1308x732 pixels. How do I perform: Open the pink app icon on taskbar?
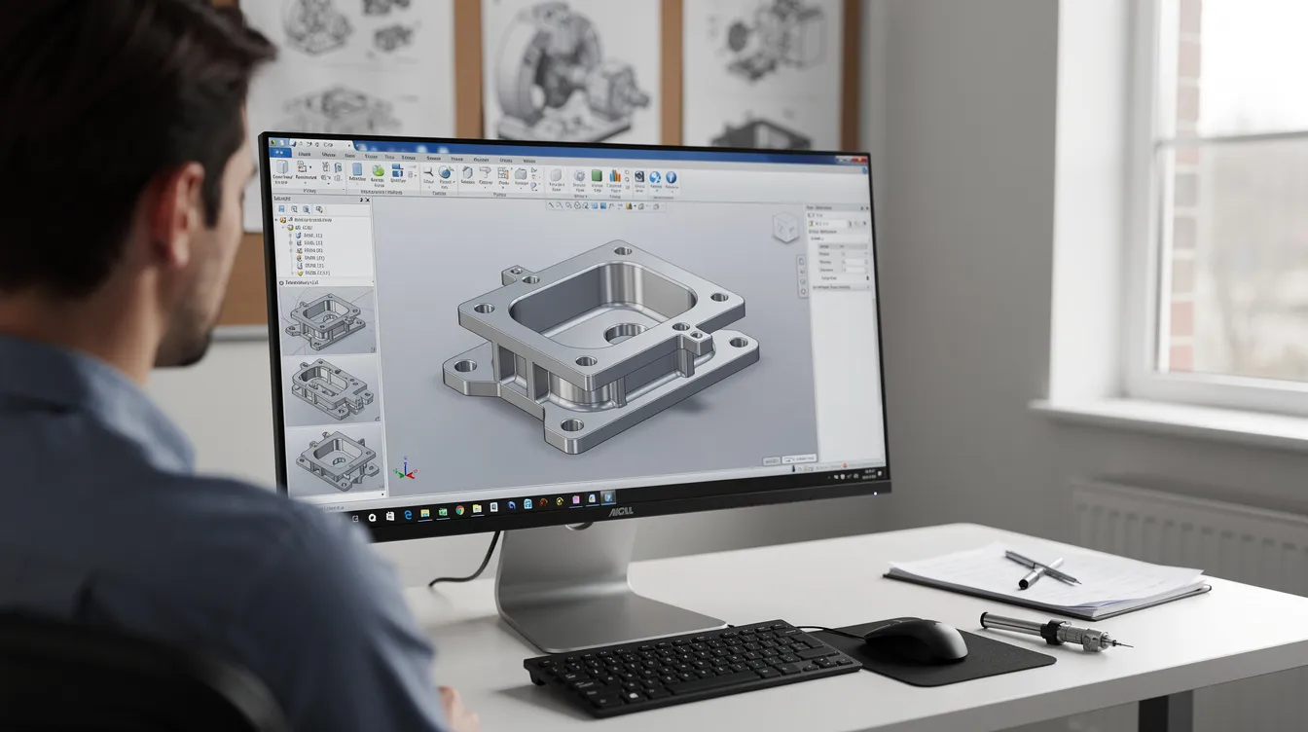pos(576,499)
